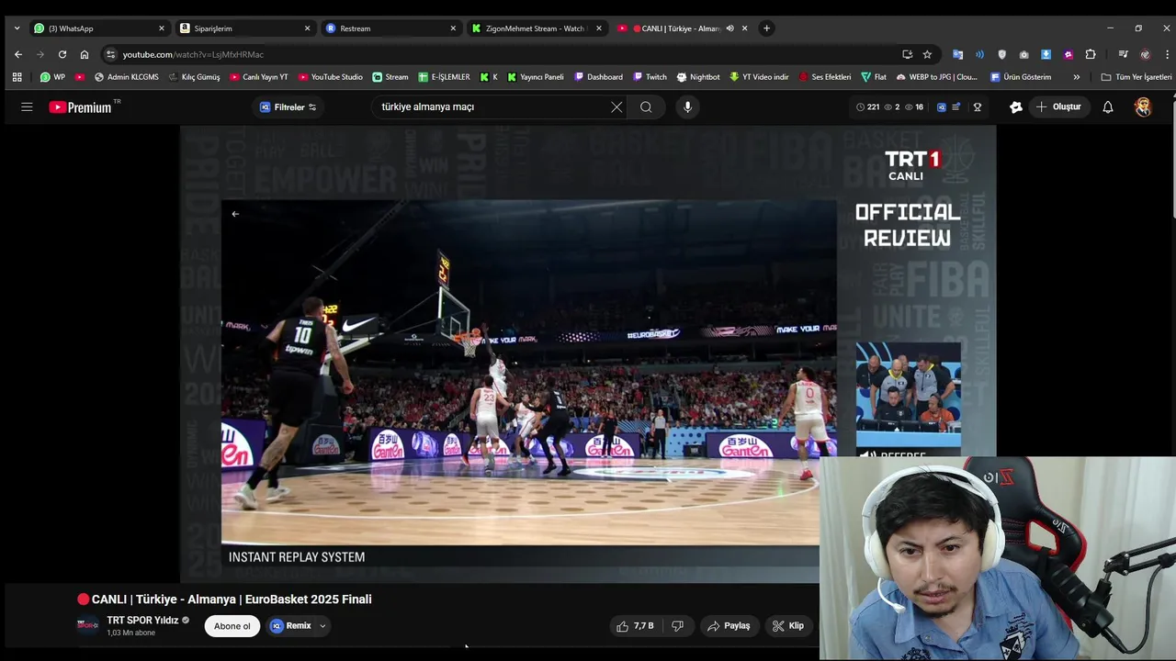The image size is (1176, 661).
Task: Open the YouTube account avatar menu
Action: coord(1143,107)
